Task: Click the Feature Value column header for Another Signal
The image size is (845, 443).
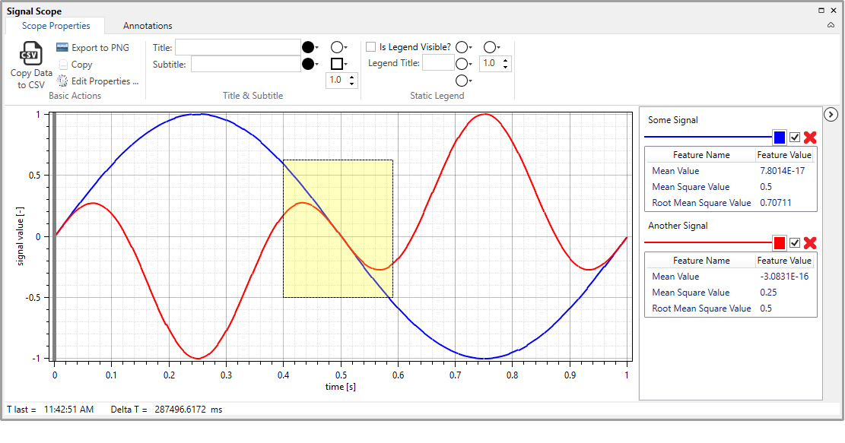Action: [785, 261]
